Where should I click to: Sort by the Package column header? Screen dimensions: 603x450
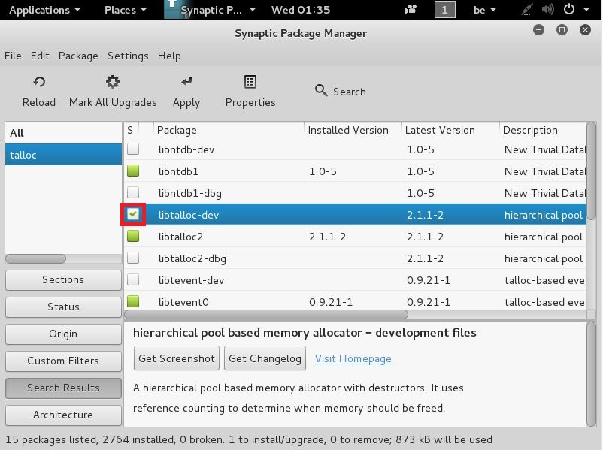pyautogui.click(x=229, y=130)
